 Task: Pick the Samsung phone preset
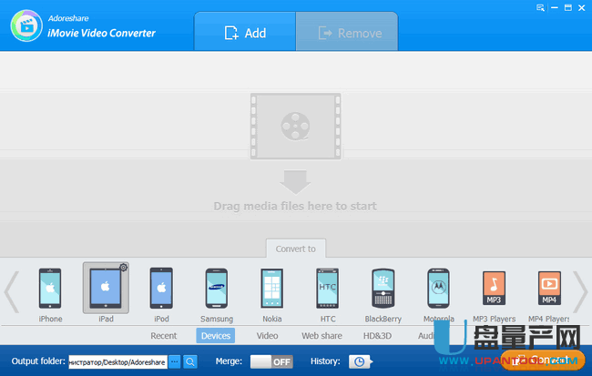point(216,290)
